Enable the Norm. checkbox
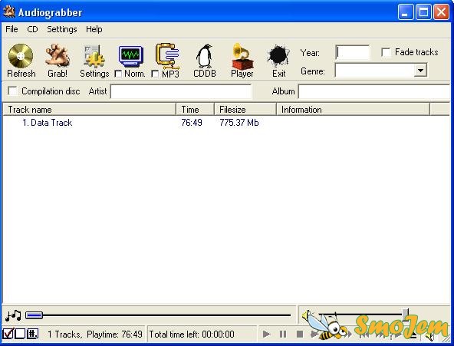Screen dimensions: 454x346 [x=118, y=74]
